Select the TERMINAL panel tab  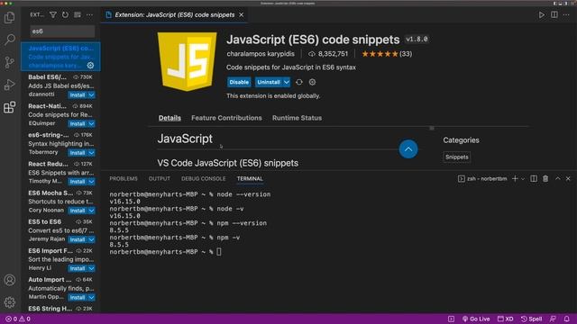pyautogui.click(x=250, y=178)
